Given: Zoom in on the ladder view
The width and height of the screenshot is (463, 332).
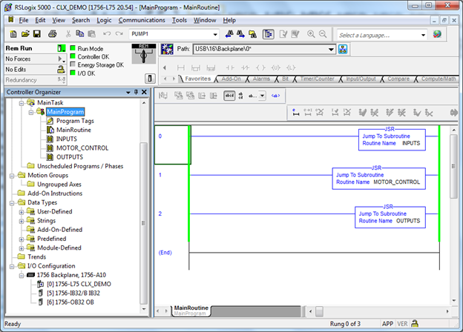Looking at the screenshot, I should pyautogui.click(x=311, y=34).
